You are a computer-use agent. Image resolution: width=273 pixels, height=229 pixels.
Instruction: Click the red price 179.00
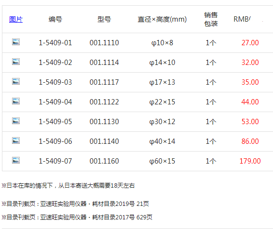click(x=250, y=161)
